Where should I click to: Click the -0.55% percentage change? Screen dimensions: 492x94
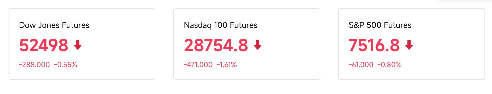pyautogui.click(x=66, y=65)
